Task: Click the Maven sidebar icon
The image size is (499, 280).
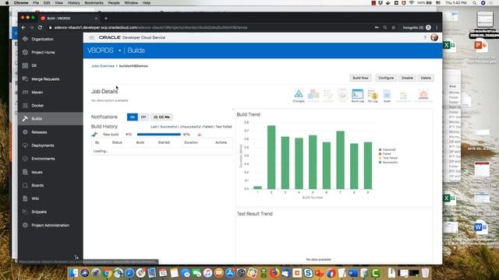Action: click(25, 92)
